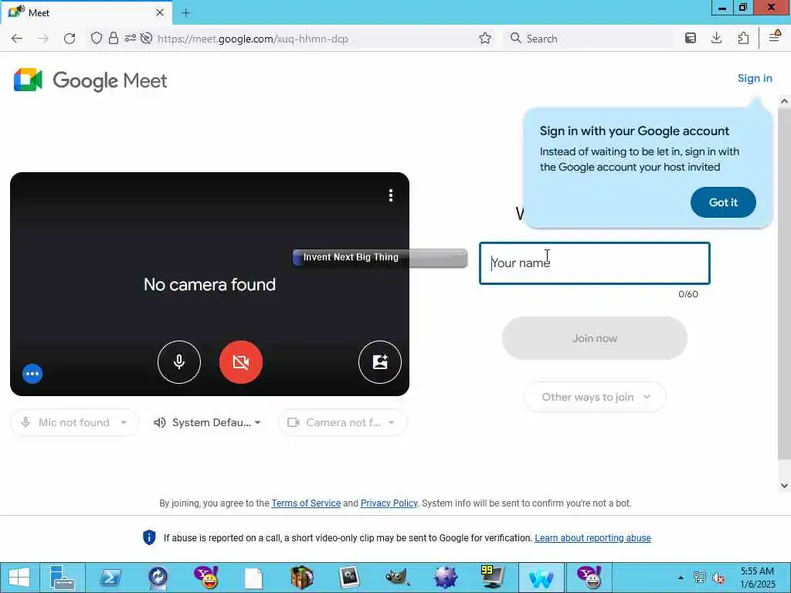The width and height of the screenshot is (791, 593).
Task: Open the taskbar clock showing 5:55 AM
Action: [757, 578]
